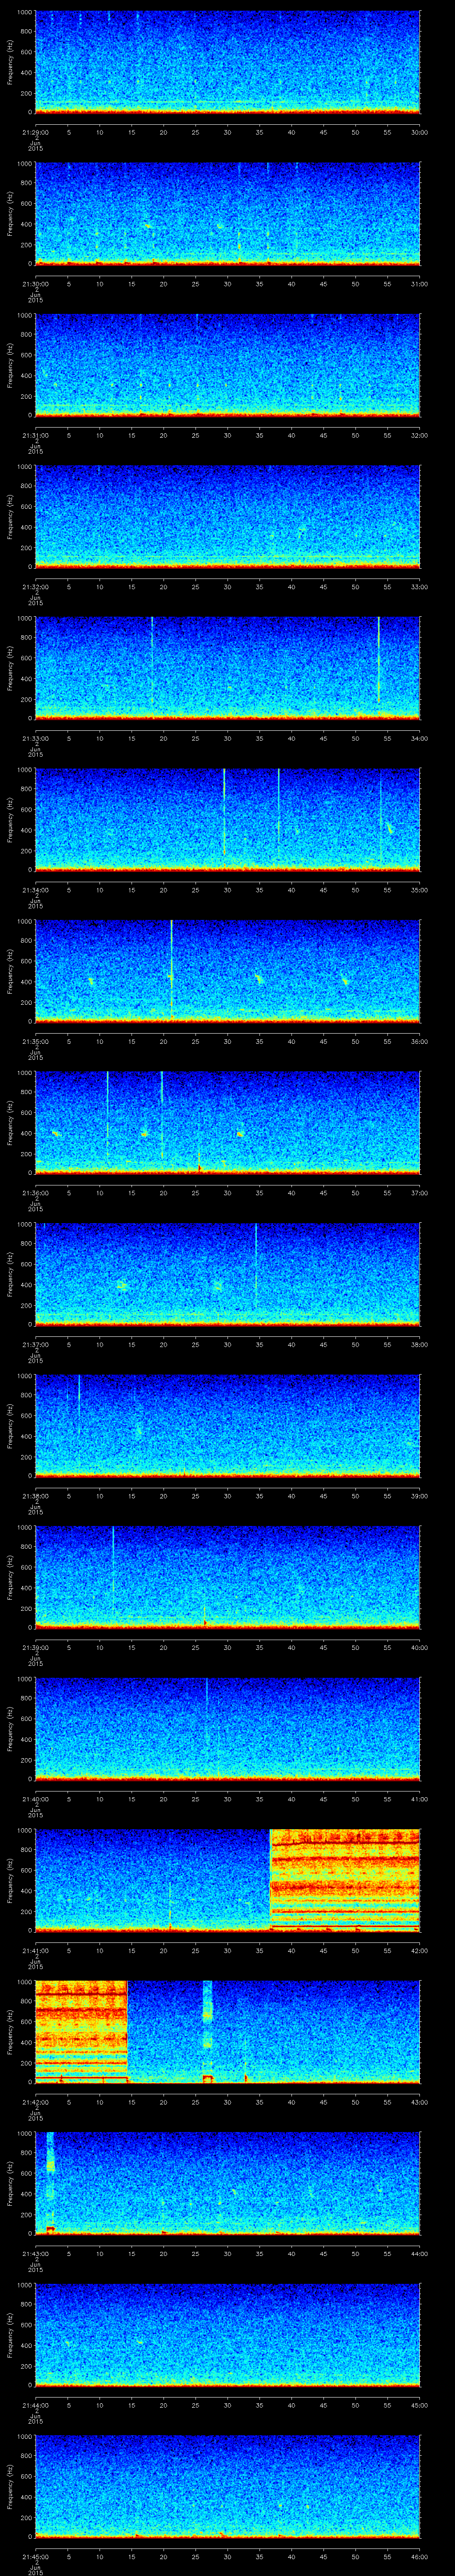Screen dimensions: 455x2576
Task: Select the spectrogram panel starting at 21:37:00
Action: tap(228, 1274)
